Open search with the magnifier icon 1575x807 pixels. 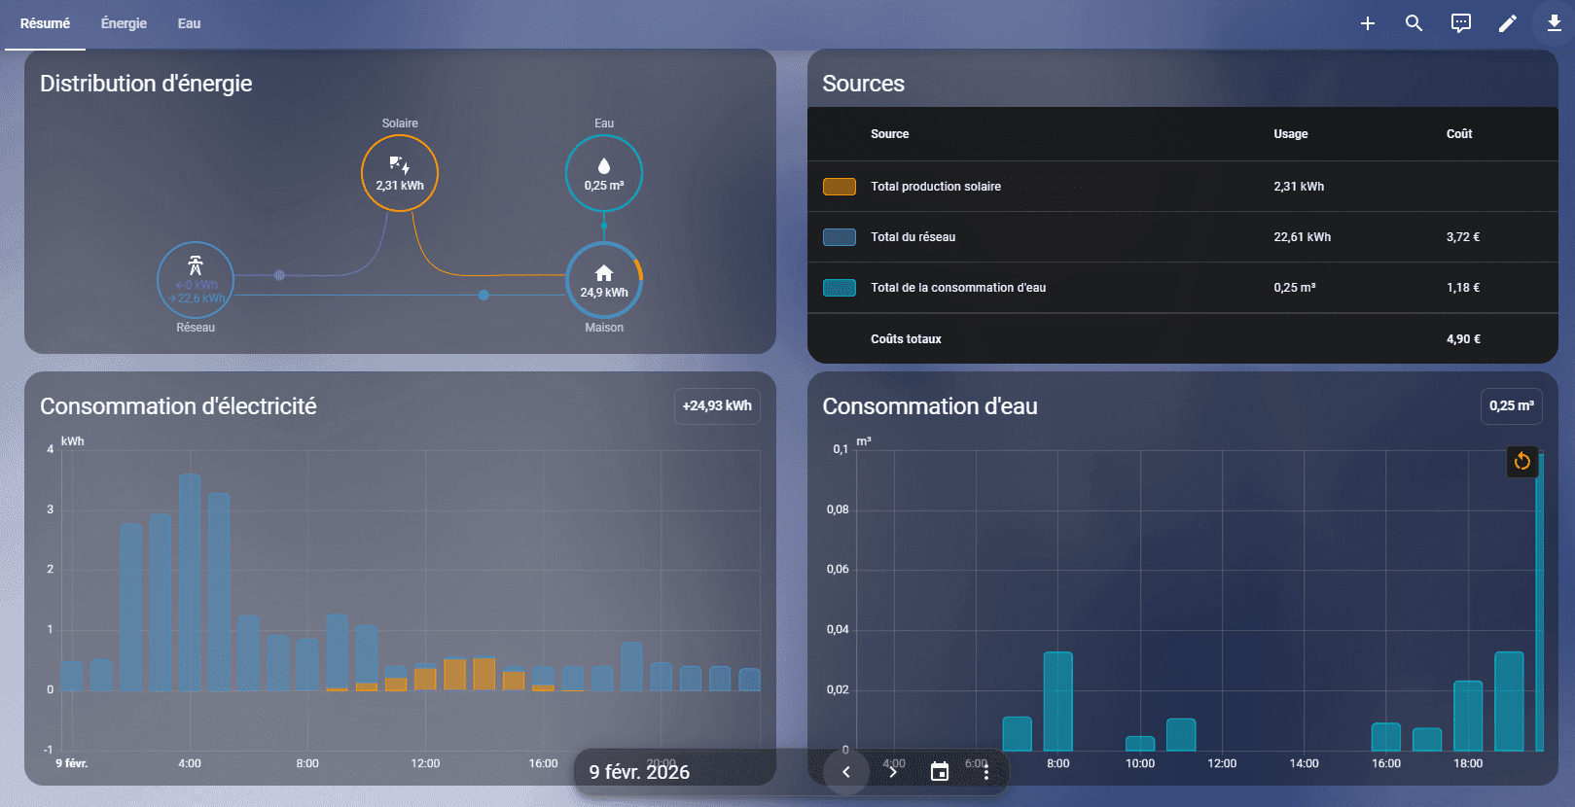click(x=1414, y=23)
